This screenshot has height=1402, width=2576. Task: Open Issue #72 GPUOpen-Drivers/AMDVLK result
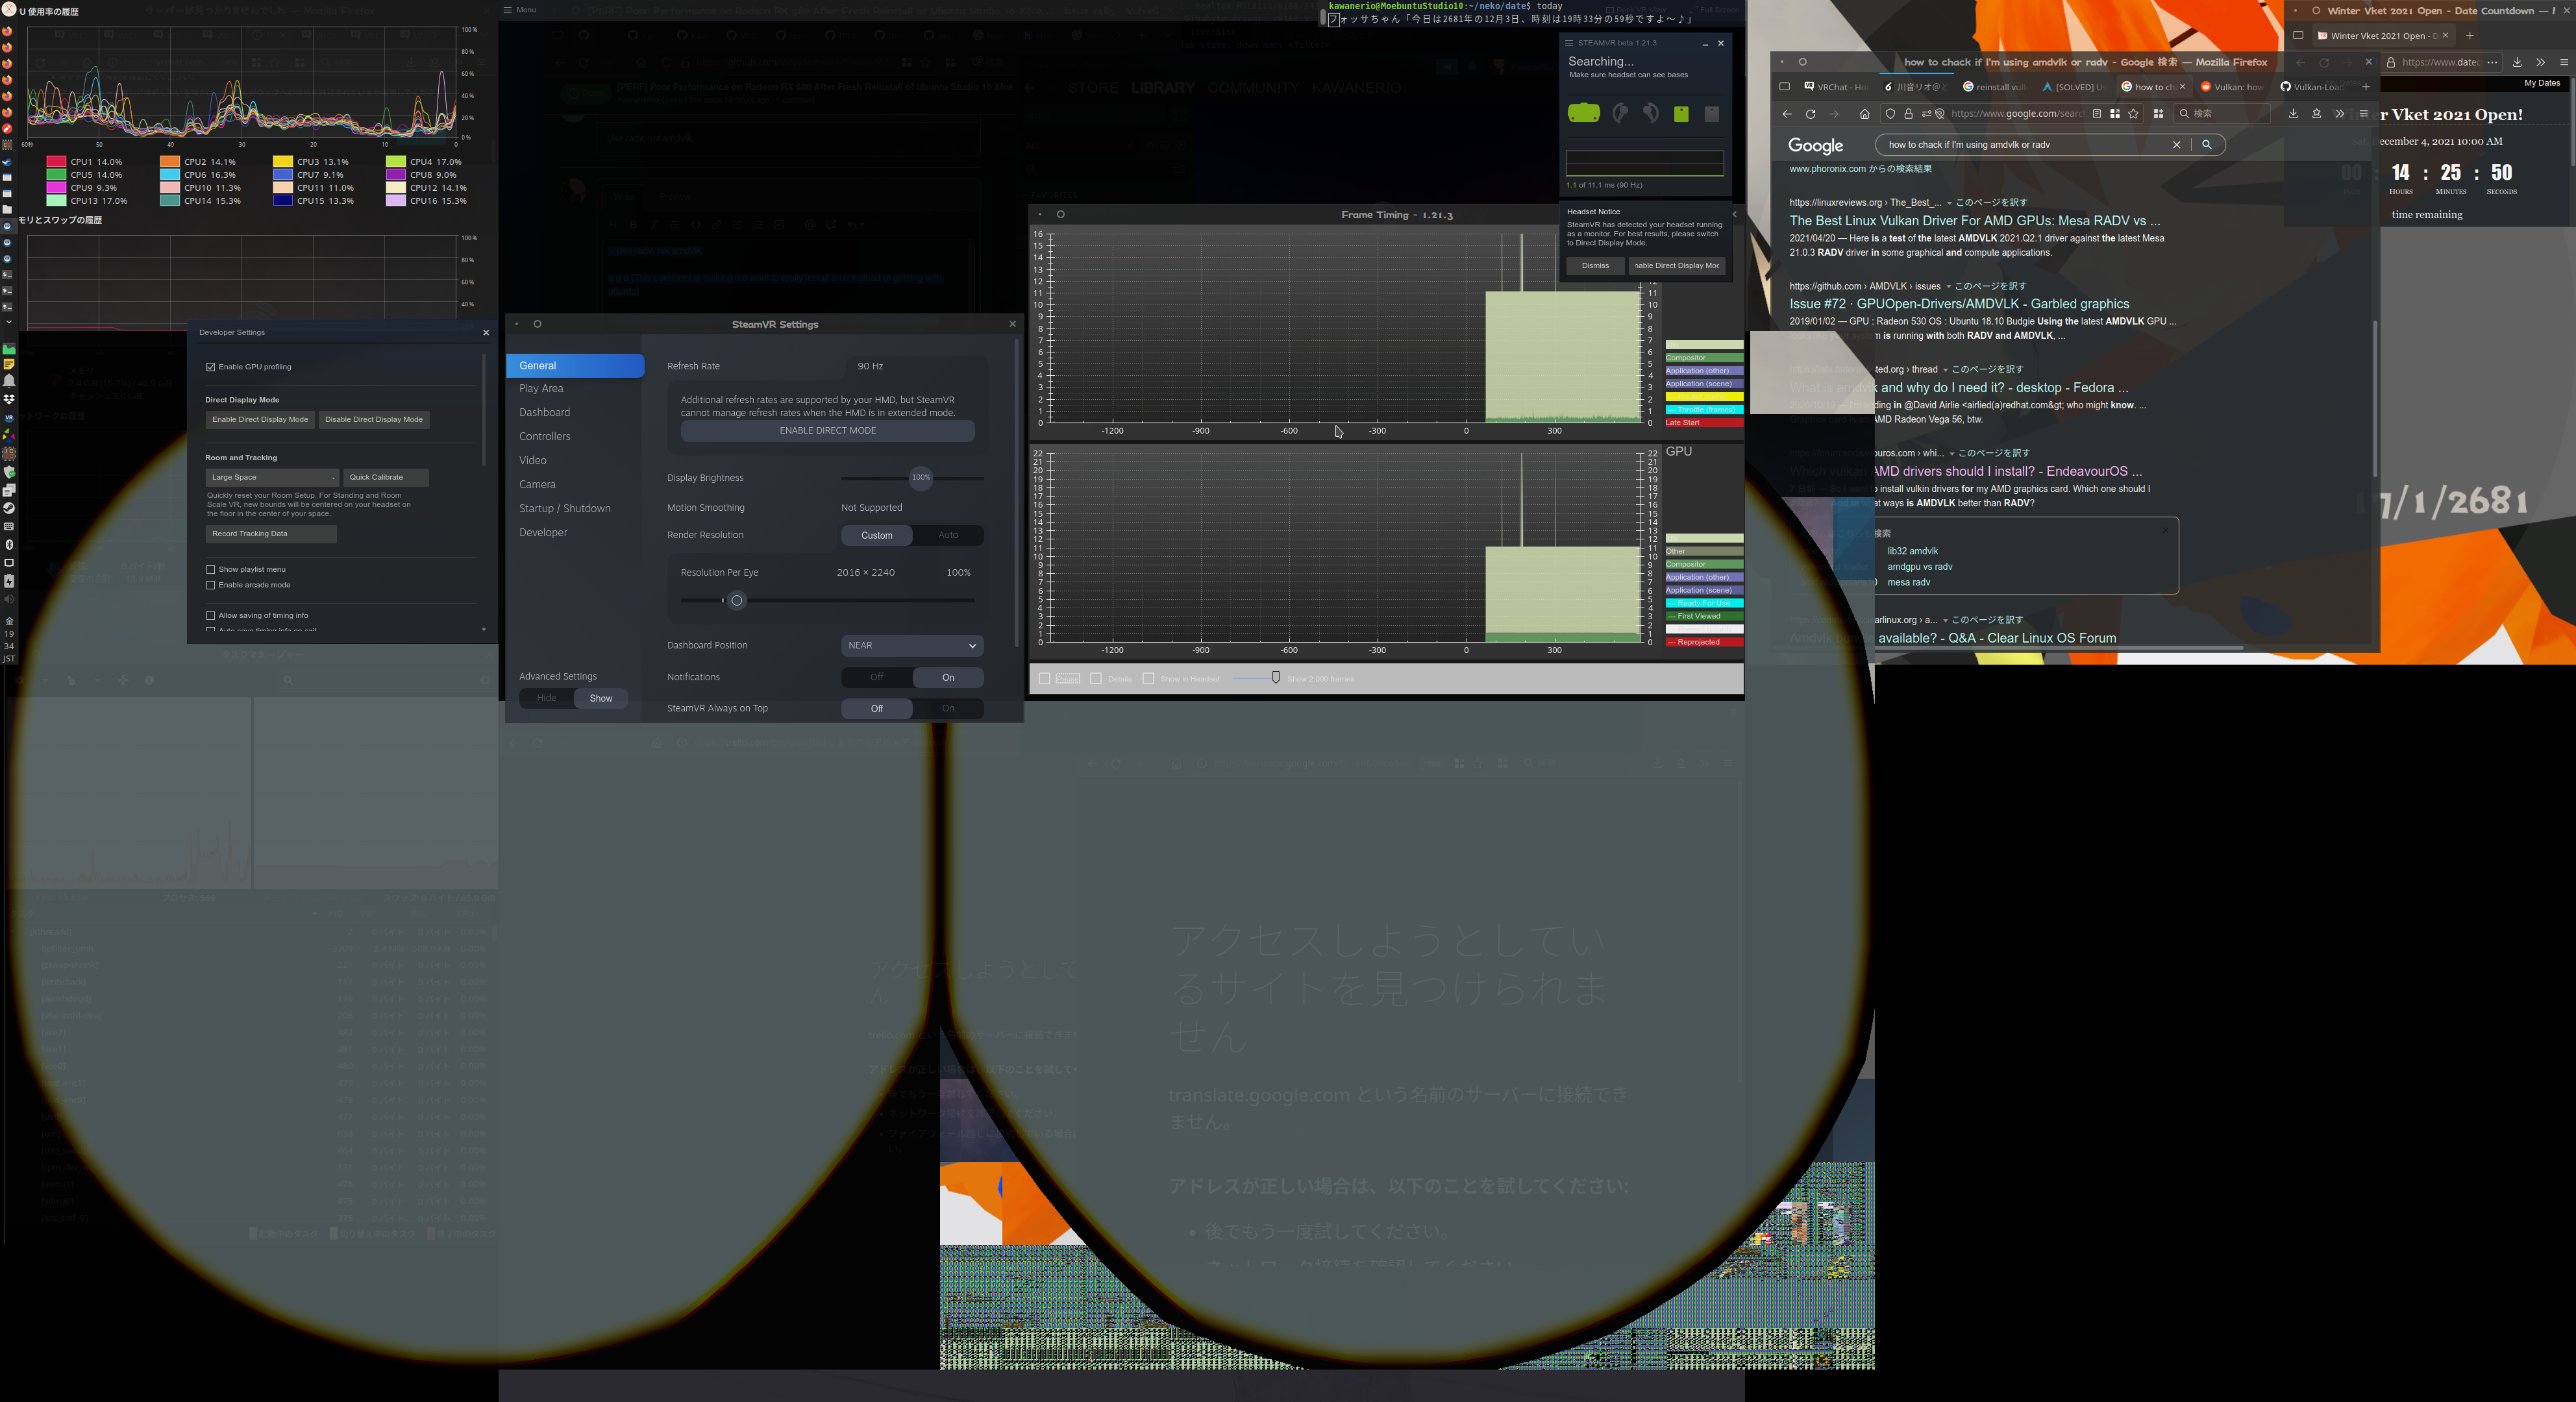pos(1959,304)
